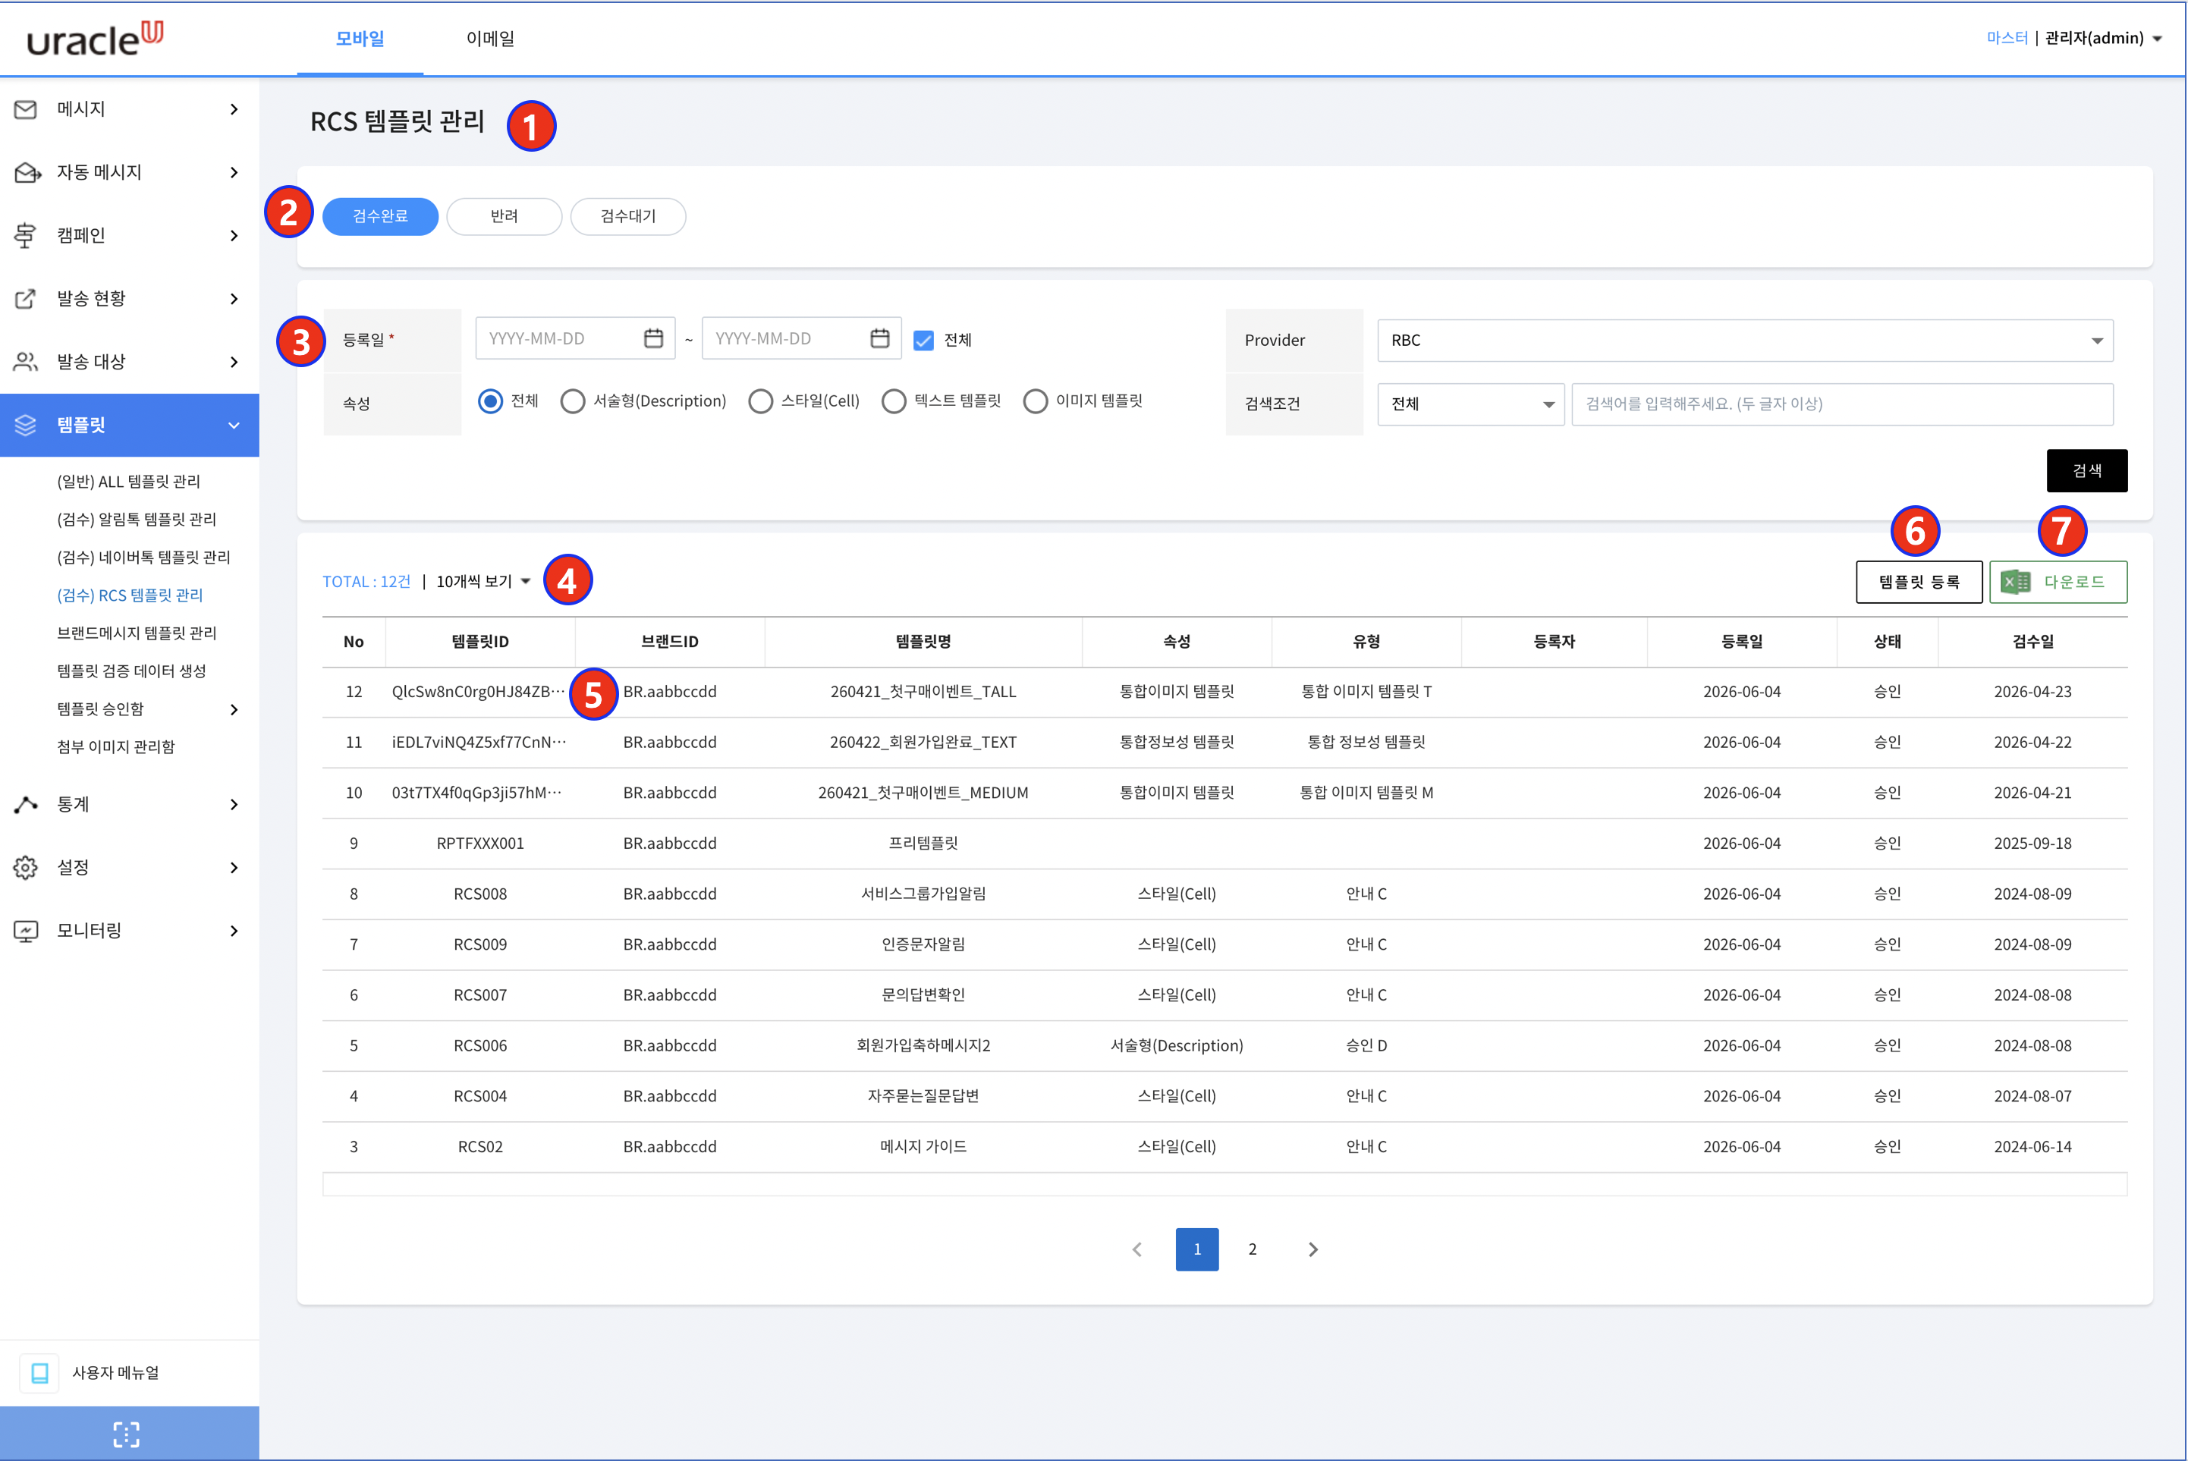The height and width of the screenshot is (1461, 2188).
Task: Open the end date calendar icon
Action: click(879, 338)
